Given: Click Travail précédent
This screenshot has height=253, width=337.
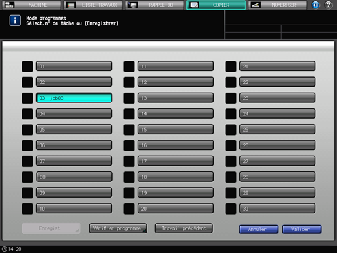Looking at the screenshot, I should coord(184,228).
